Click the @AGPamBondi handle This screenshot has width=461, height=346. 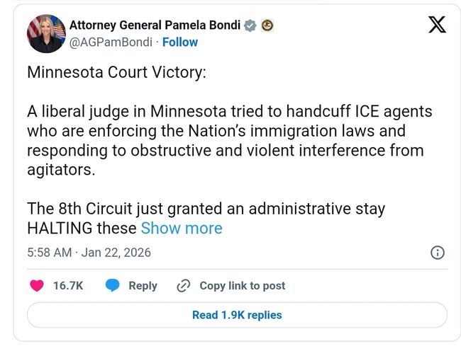(x=111, y=42)
